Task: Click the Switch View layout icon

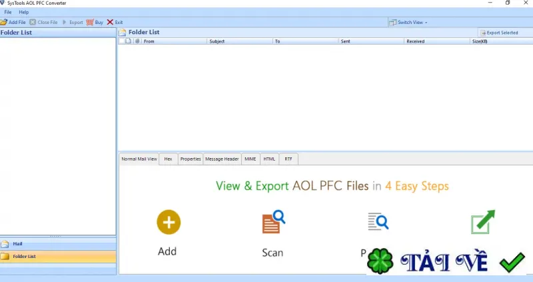Action: pyautogui.click(x=392, y=23)
